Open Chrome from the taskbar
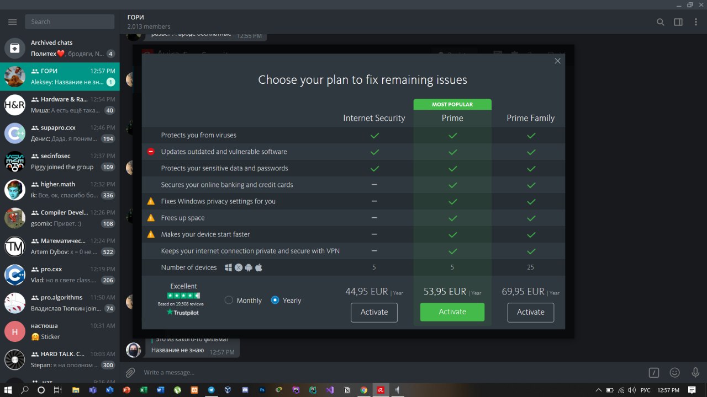707x397 pixels. [363, 390]
